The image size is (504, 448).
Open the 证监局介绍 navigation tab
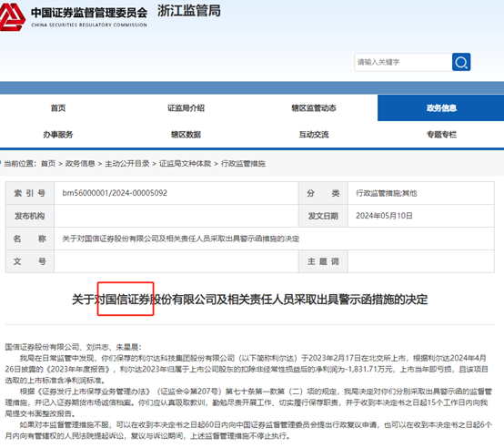[x=186, y=108]
